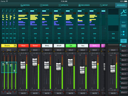Image resolution: width=128 pixels, height=96 pixels.
Task: Mute the Bass2 channel
Action: point(35,93)
